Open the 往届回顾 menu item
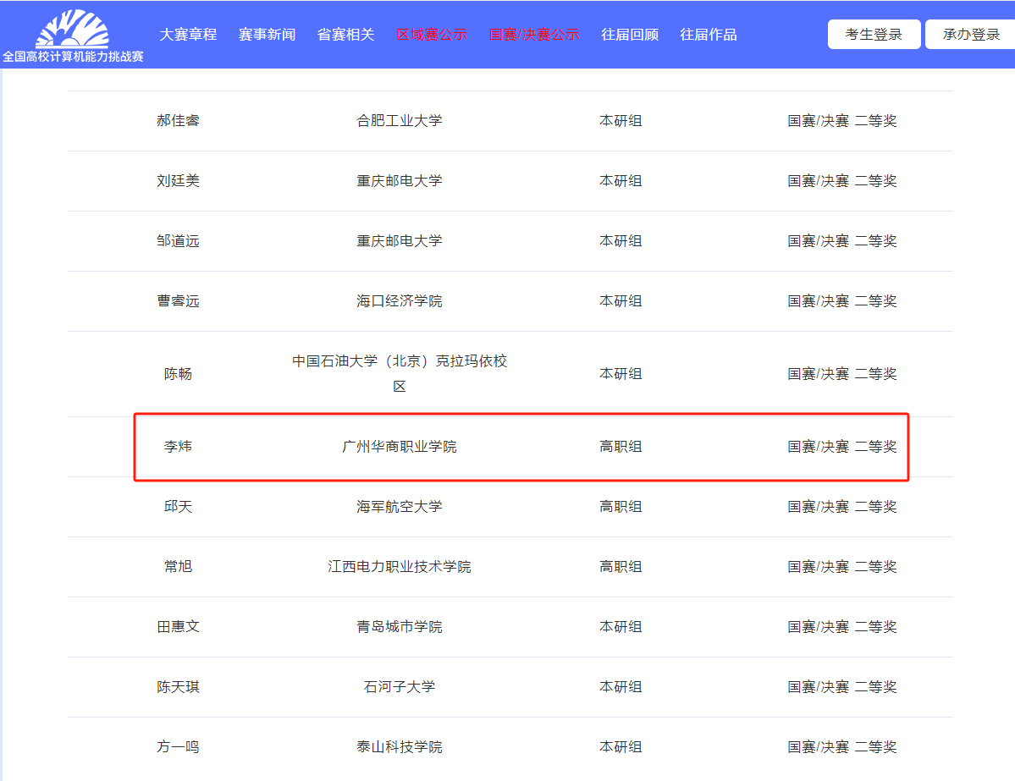Viewport: 1015px width, 781px height. pyautogui.click(x=629, y=35)
